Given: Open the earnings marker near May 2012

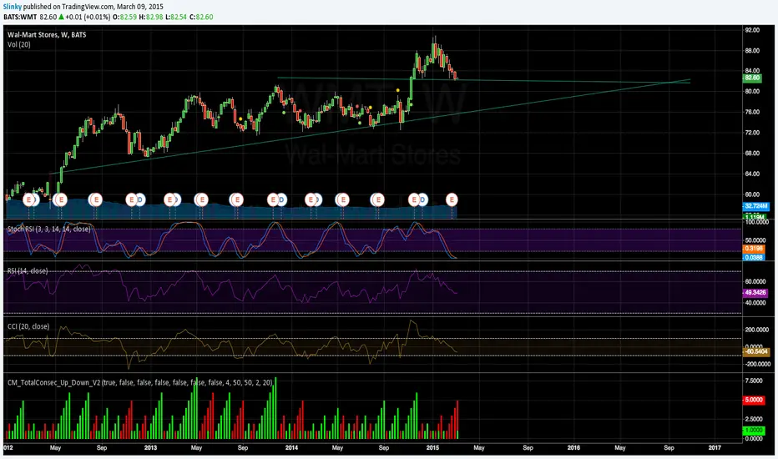Looking at the screenshot, I should pyautogui.click(x=61, y=199).
